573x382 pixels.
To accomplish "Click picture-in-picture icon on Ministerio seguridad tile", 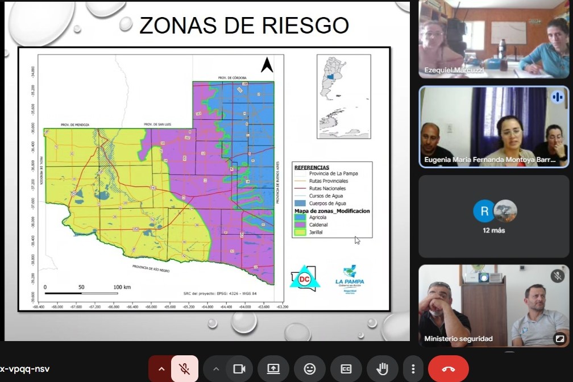I will [559, 339].
